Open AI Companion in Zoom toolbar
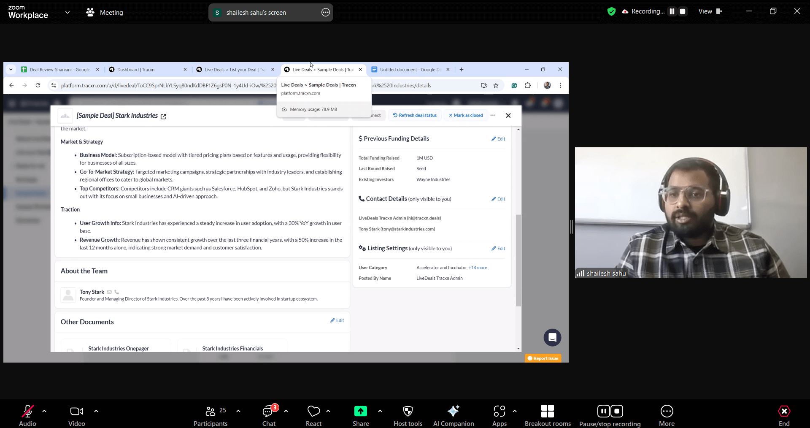This screenshot has height=428, width=810. pos(453,412)
